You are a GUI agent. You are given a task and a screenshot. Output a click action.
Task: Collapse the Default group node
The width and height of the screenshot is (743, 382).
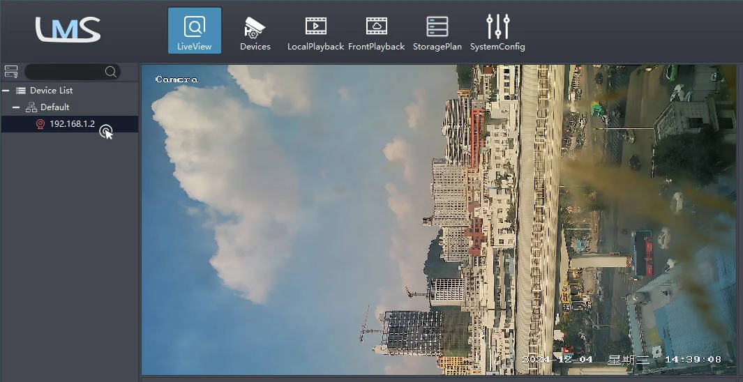16,107
